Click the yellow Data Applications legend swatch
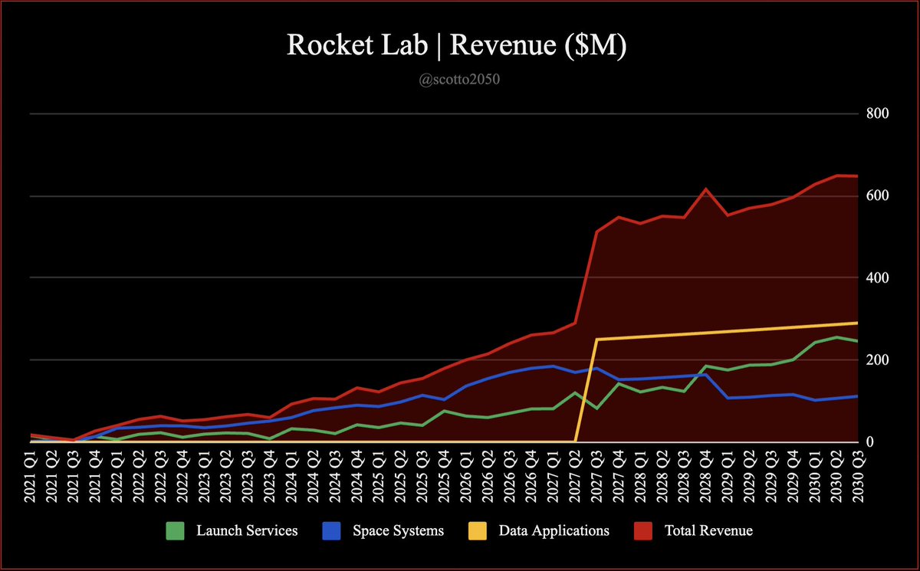 pyautogui.click(x=478, y=530)
